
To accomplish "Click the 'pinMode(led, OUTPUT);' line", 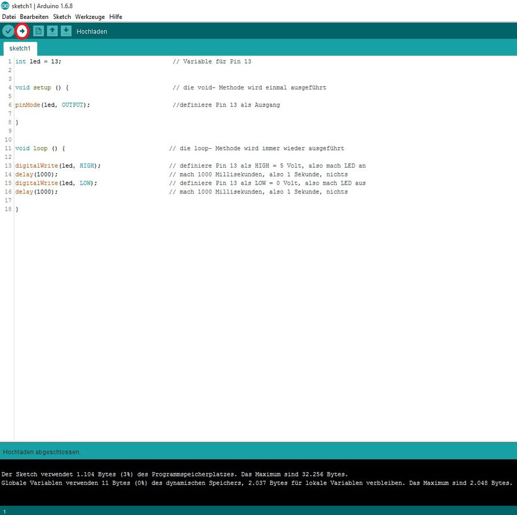I will click(52, 105).
